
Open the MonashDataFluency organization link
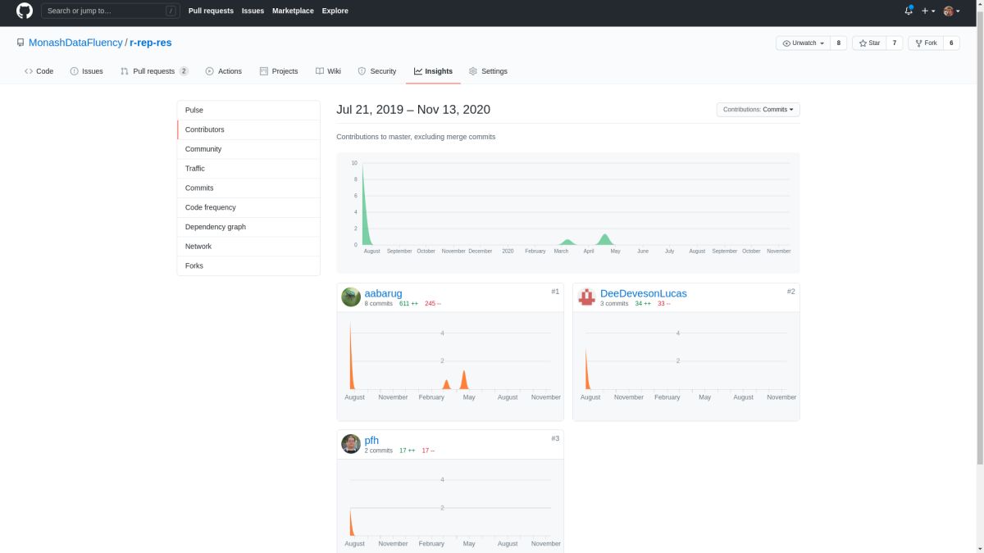click(x=75, y=43)
